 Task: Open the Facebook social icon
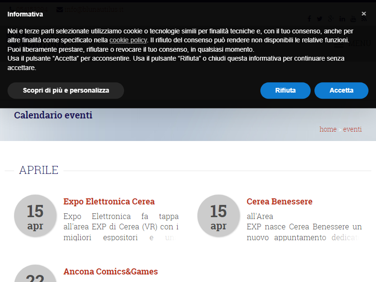click(x=309, y=19)
